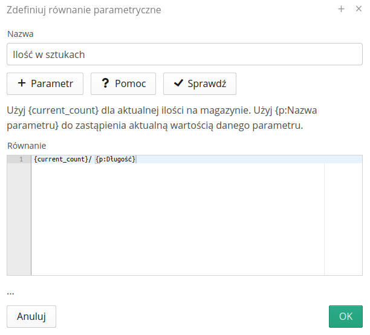This screenshot has width=370, height=335.
Task: Confirm with the green OK button
Action: (345, 316)
